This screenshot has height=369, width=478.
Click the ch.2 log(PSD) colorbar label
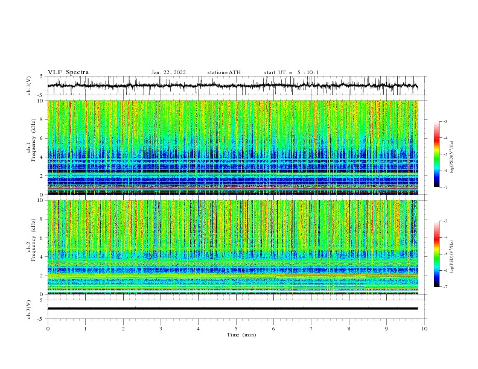(x=452, y=257)
